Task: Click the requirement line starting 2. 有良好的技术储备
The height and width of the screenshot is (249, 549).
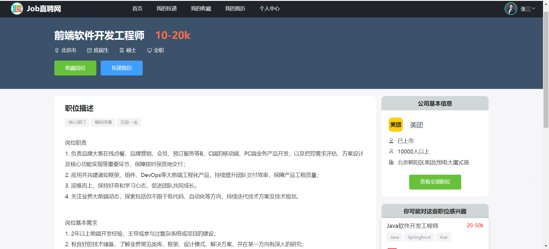Action: (185, 244)
